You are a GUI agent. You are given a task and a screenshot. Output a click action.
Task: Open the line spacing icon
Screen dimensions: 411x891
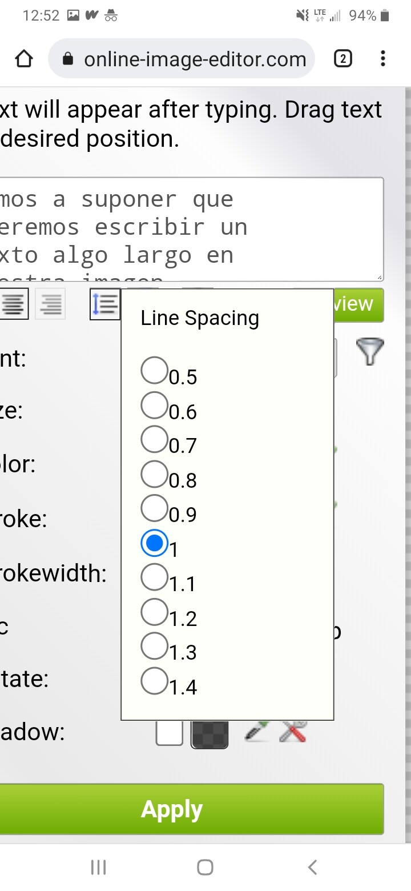pos(105,305)
